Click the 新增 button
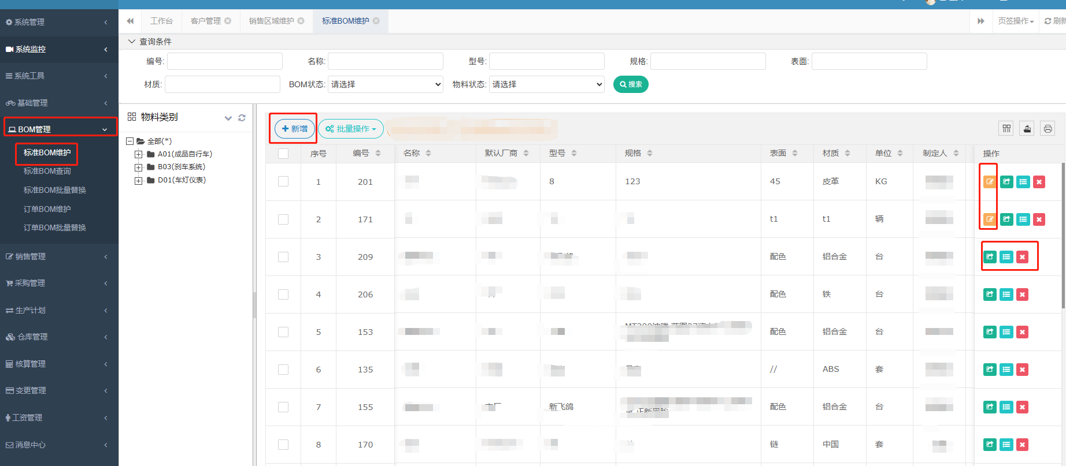This screenshot has width=1066, height=466. pyautogui.click(x=295, y=129)
